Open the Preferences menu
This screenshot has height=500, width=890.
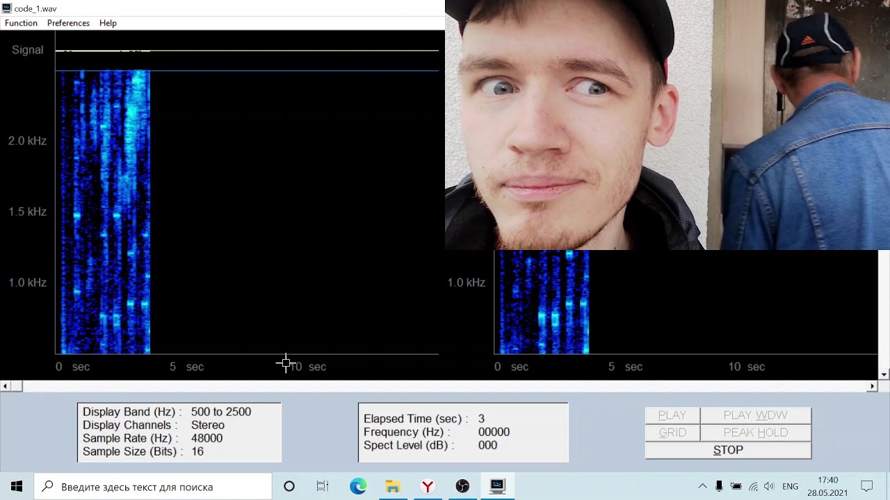coord(68,23)
